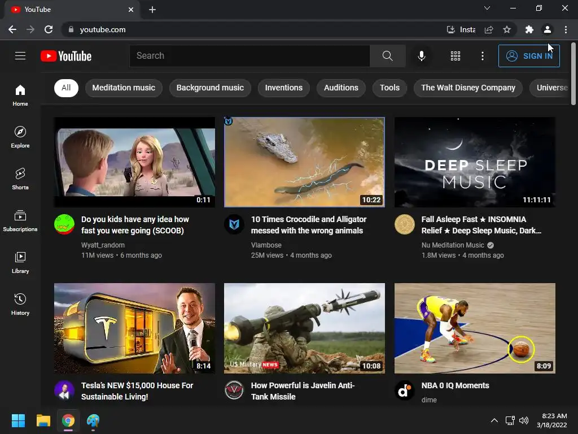
Task: Click the SIGN IN button
Action: click(529, 56)
